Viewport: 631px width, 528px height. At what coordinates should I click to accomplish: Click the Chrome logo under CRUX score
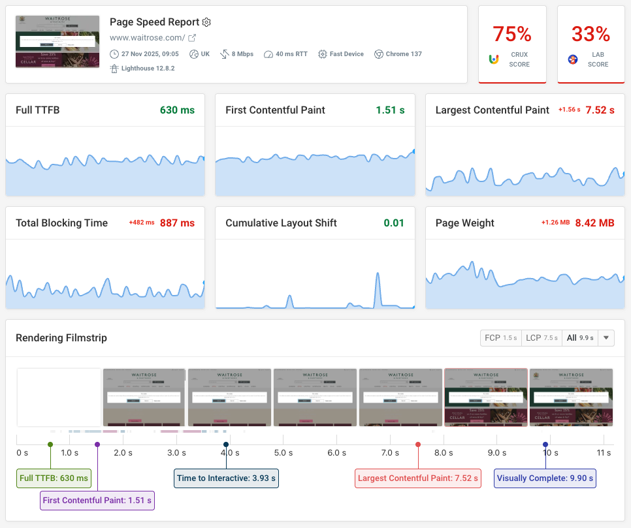(494, 59)
